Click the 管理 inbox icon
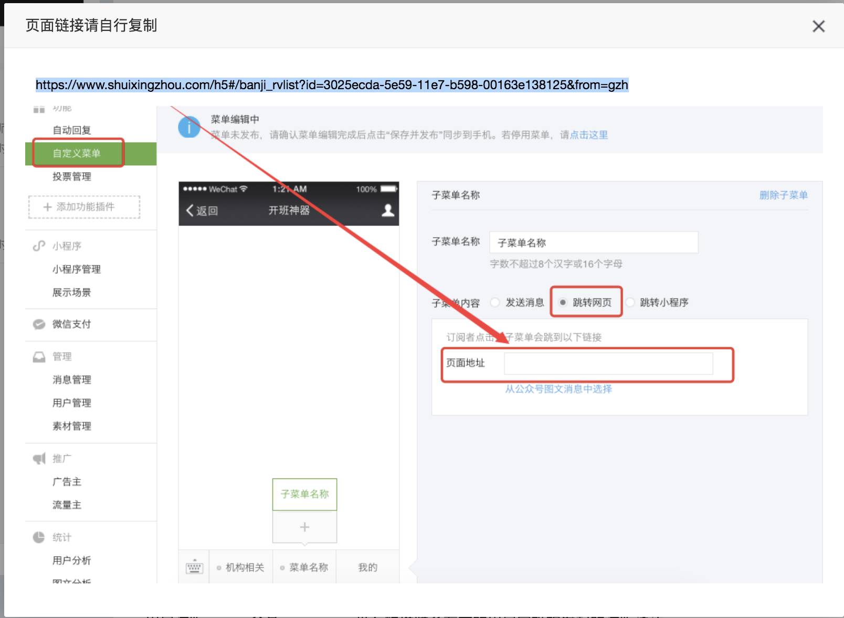Viewport: 844px width, 618px height. [39, 357]
